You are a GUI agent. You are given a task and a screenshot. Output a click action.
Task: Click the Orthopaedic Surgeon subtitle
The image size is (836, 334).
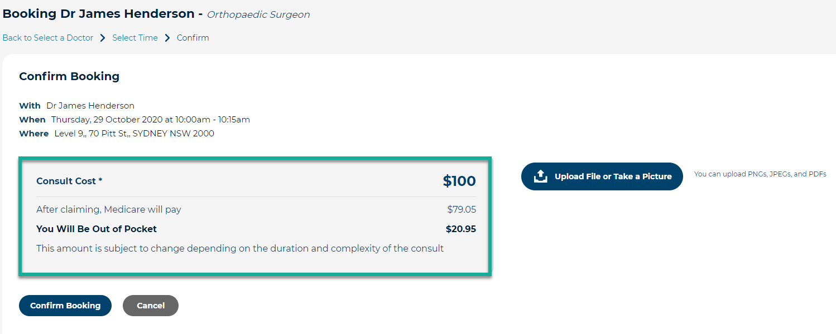click(258, 14)
